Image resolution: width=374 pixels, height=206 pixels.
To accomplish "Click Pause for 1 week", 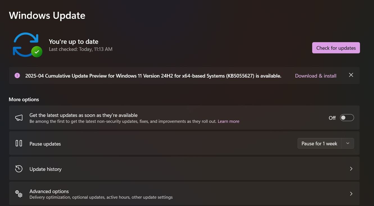I will [319, 143].
